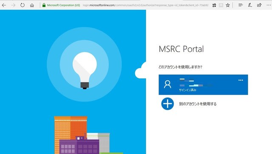The height and width of the screenshot is (154, 272).
Task: Choose 別のアカウントを使用する option
Action: pos(198,104)
